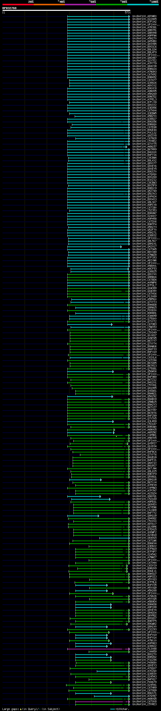The image size is (161, 711).
Task: Select hit label UniRef100_C5YRE3
Action: (x=144, y=704)
